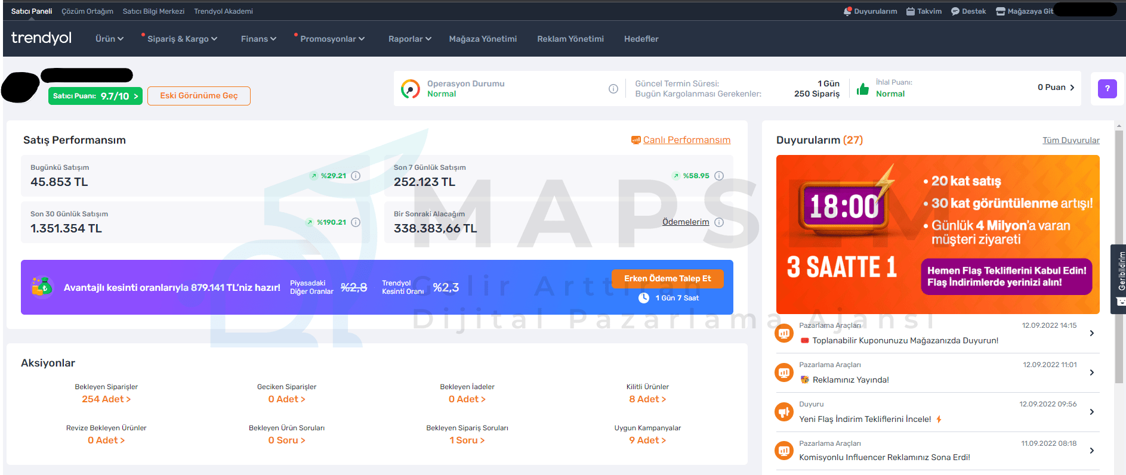The height and width of the screenshot is (475, 1126).
Task: Expand the Promosyonlar menu
Action: point(332,39)
